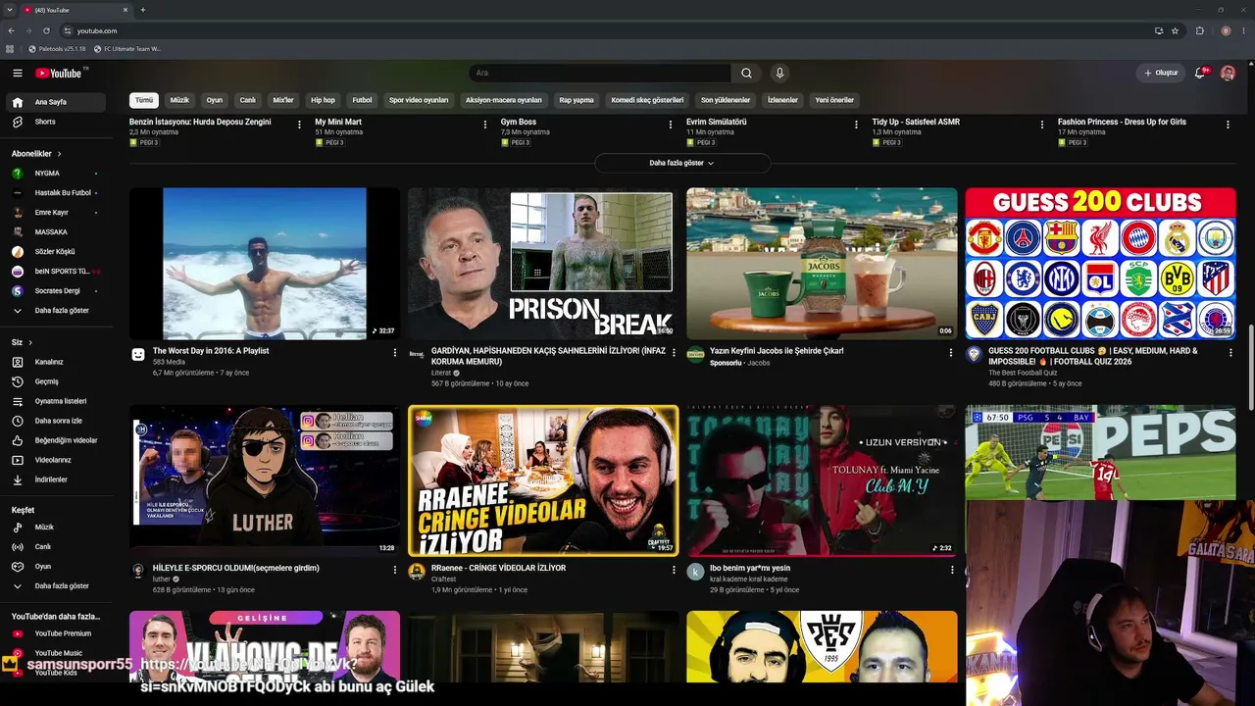Select the Tümü filter chip
Screen dimensions: 1255x706
[144, 100]
